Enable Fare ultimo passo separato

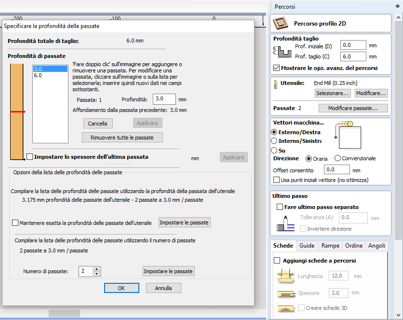click(280, 207)
